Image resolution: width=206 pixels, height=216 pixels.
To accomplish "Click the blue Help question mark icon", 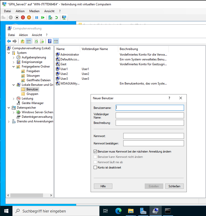I will pos(50,41).
